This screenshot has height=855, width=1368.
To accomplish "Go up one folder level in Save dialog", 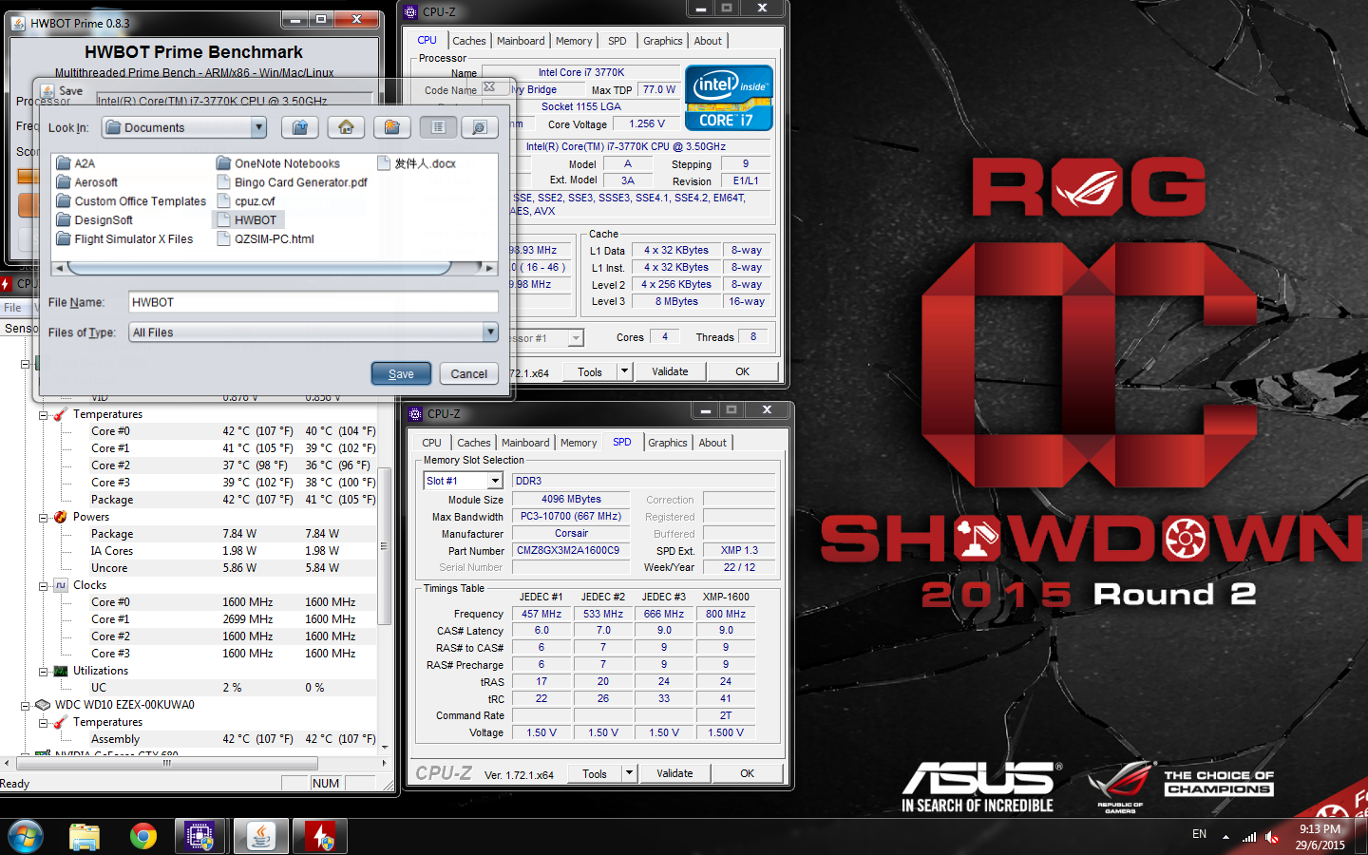I will pyautogui.click(x=299, y=127).
